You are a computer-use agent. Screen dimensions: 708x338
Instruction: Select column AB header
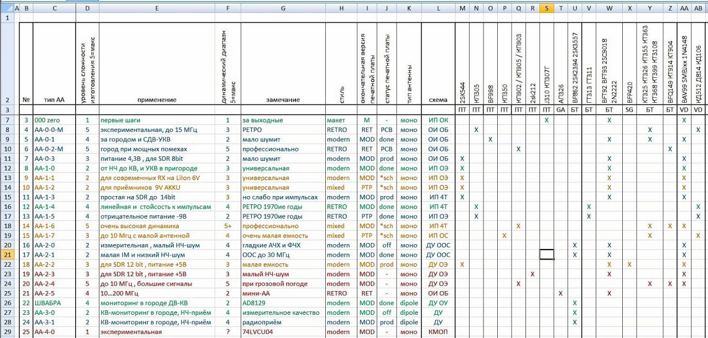point(698,8)
